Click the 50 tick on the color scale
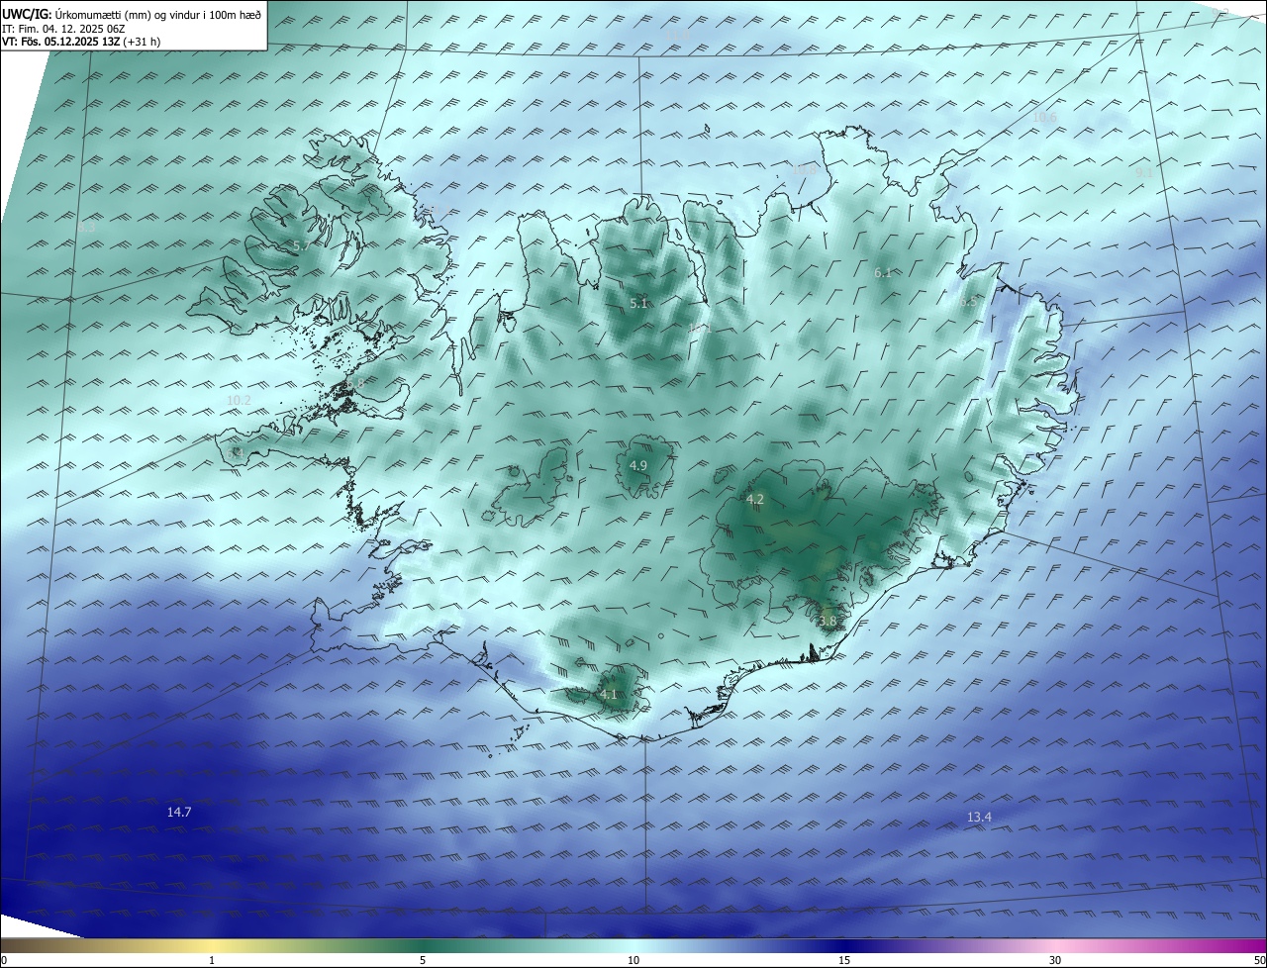This screenshot has width=1267, height=968. [1259, 960]
